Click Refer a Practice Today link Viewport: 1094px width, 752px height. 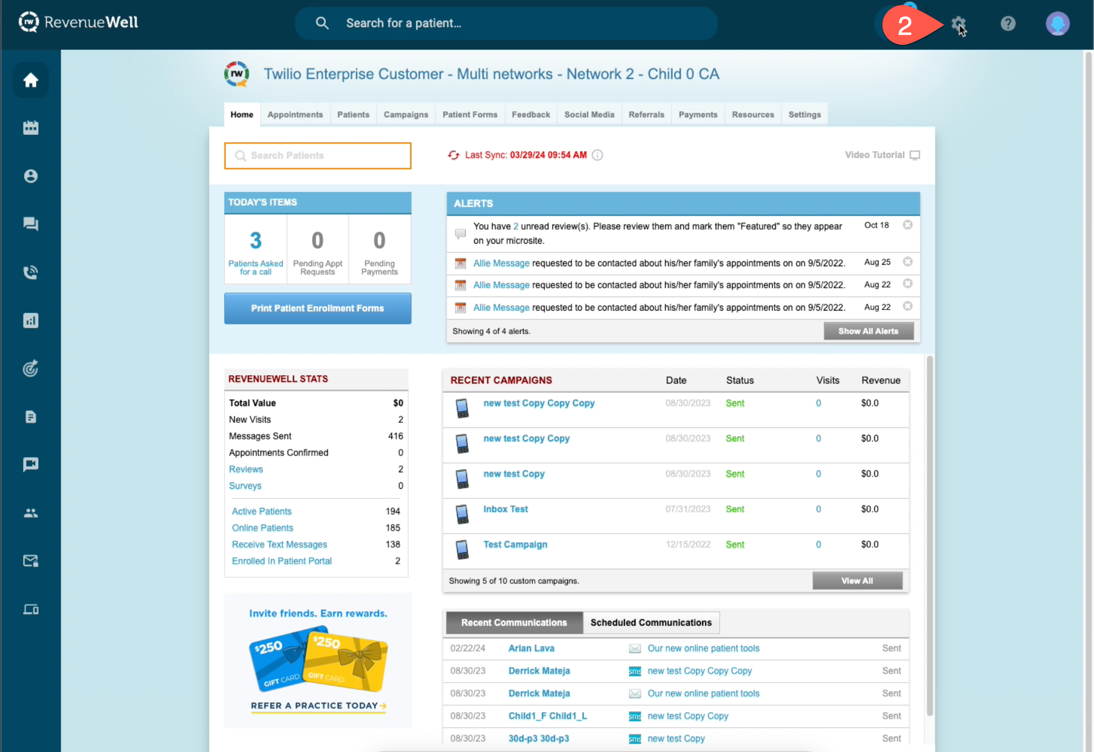click(318, 706)
